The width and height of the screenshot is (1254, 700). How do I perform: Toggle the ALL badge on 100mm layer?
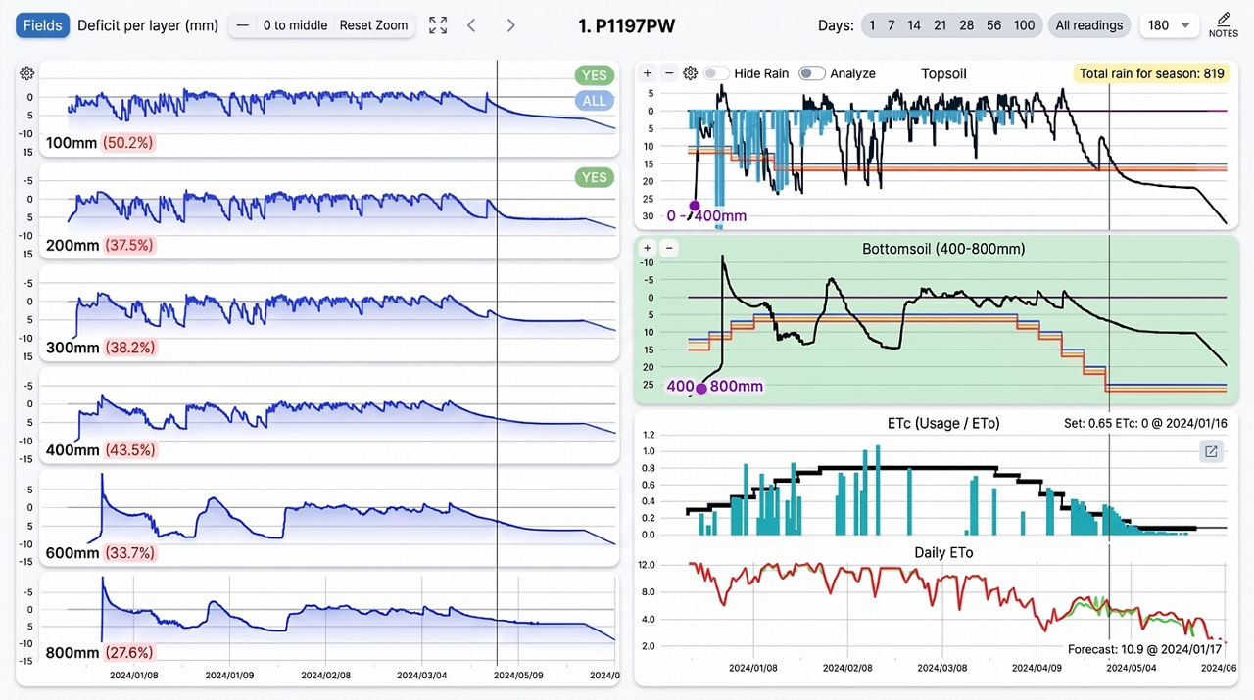(595, 101)
